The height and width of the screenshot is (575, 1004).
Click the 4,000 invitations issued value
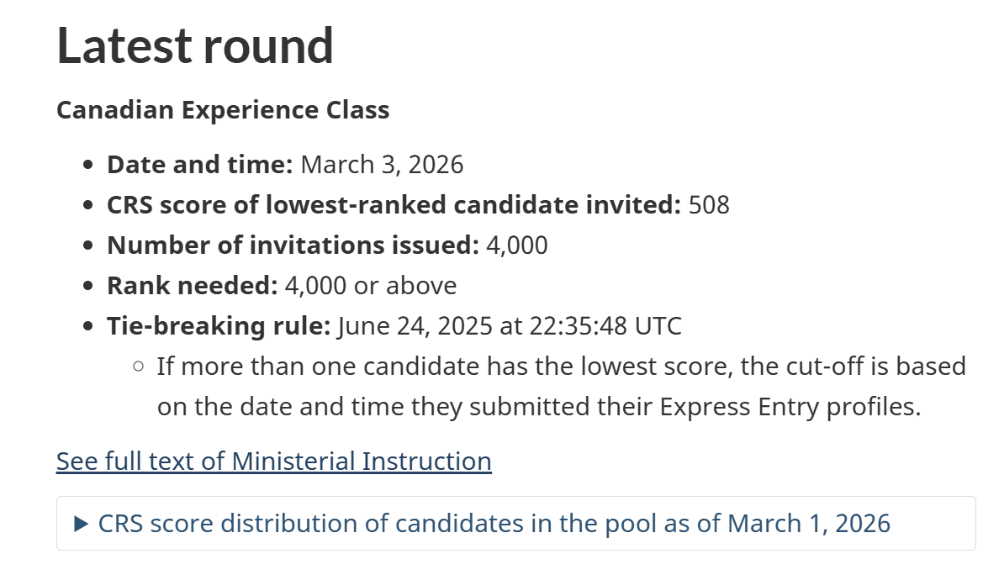click(517, 245)
